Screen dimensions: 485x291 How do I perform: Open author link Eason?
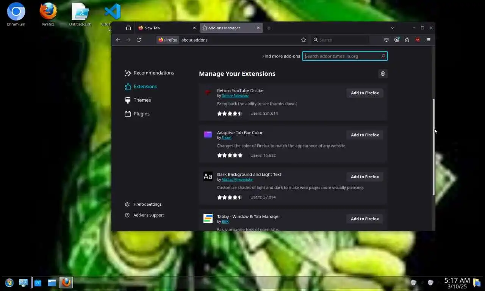tap(226, 138)
